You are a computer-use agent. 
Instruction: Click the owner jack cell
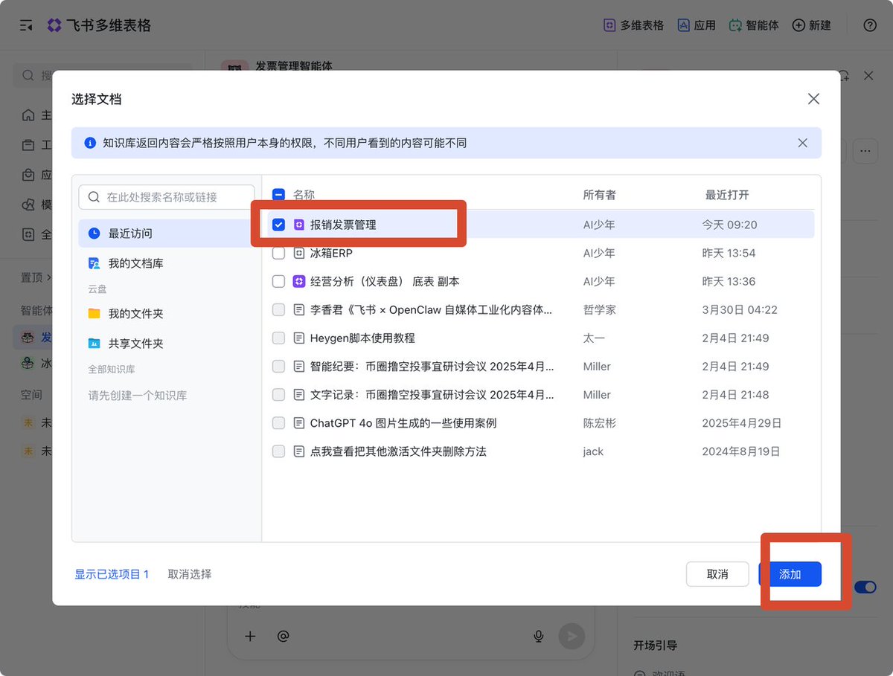coord(593,451)
